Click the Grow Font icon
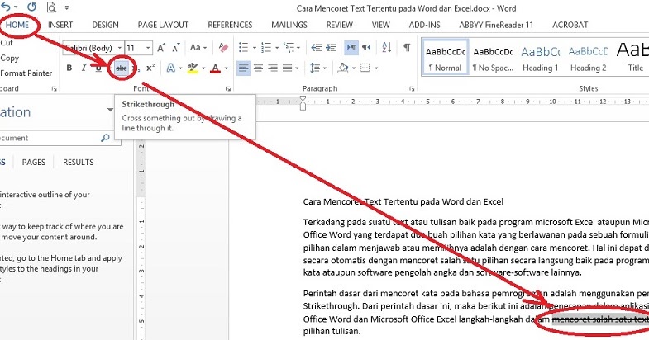Screen dimensions: 649x340 point(161,48)
